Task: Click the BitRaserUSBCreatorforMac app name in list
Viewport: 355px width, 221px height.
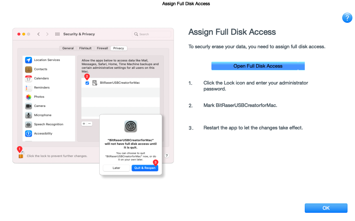Action: tap(120, 83)
